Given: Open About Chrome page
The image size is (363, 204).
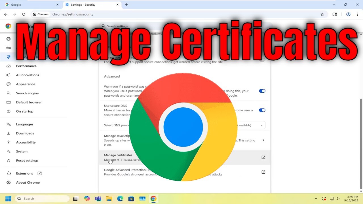Looking at the screenshot, I should tap(28, 182).
